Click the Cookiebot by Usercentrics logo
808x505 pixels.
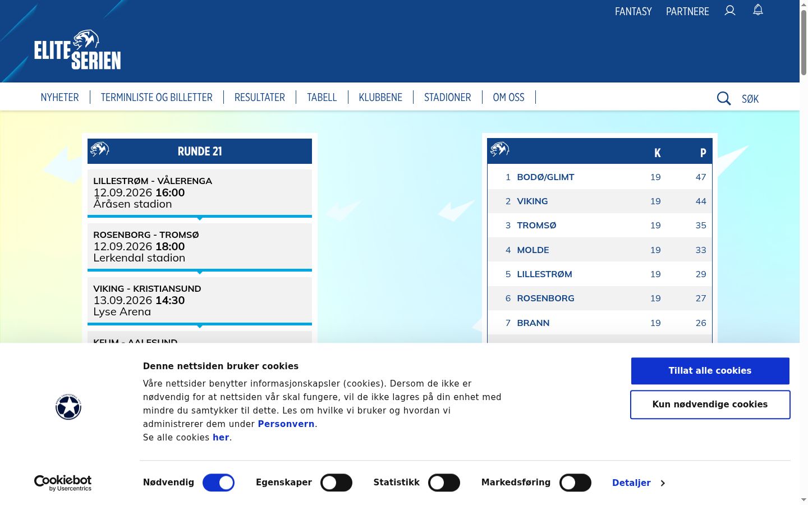click(x=63, y=483)
